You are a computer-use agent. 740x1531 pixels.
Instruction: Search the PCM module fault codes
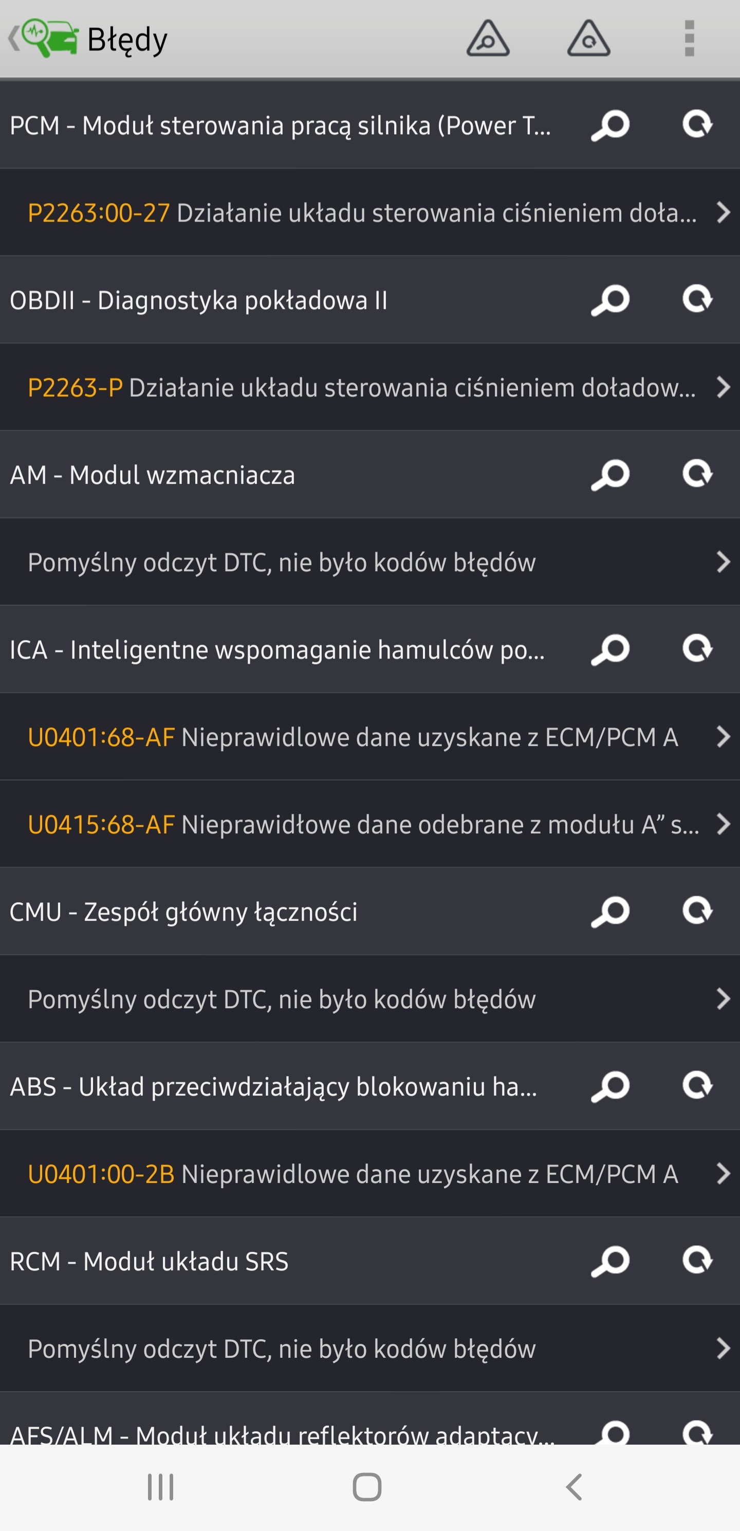click(610, 125)
